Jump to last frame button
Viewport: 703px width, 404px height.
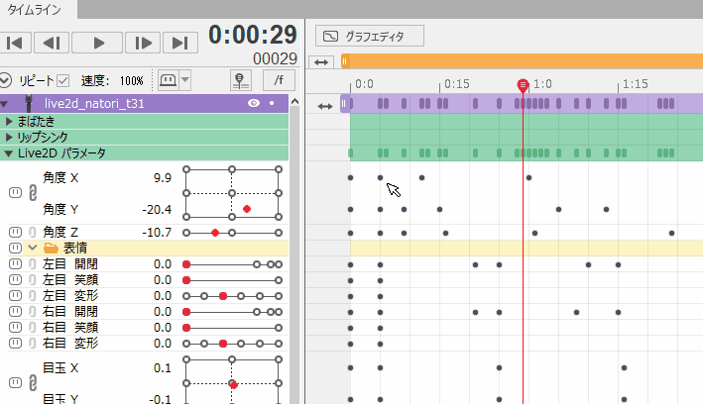pos(179,43)
